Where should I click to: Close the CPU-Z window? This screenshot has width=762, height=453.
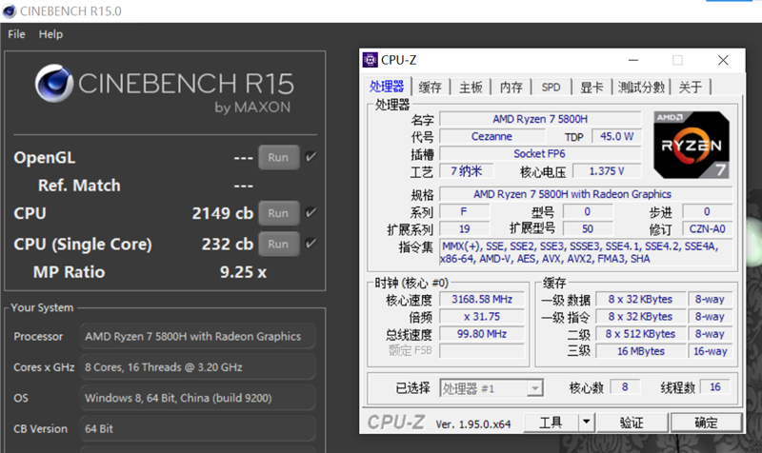(x=723, y=60)
